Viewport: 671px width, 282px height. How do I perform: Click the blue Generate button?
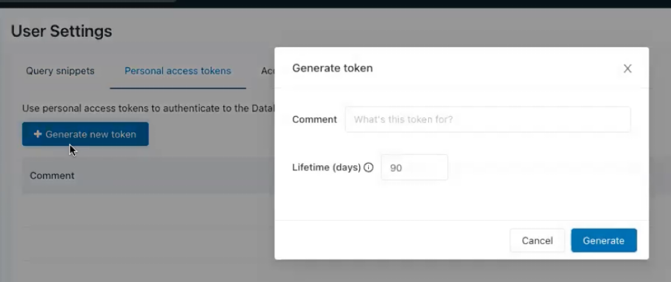pos(603,240)
